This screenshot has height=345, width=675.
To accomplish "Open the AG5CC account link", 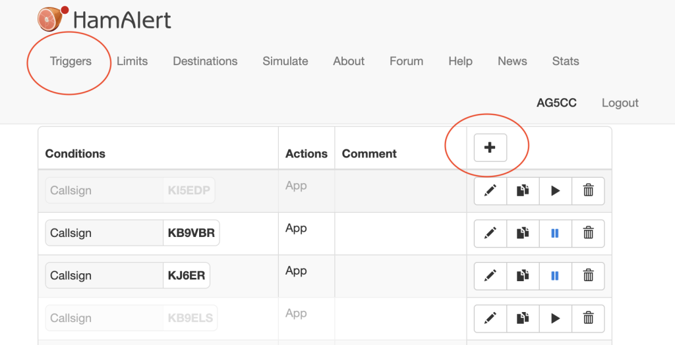I will tap(556, 103).
